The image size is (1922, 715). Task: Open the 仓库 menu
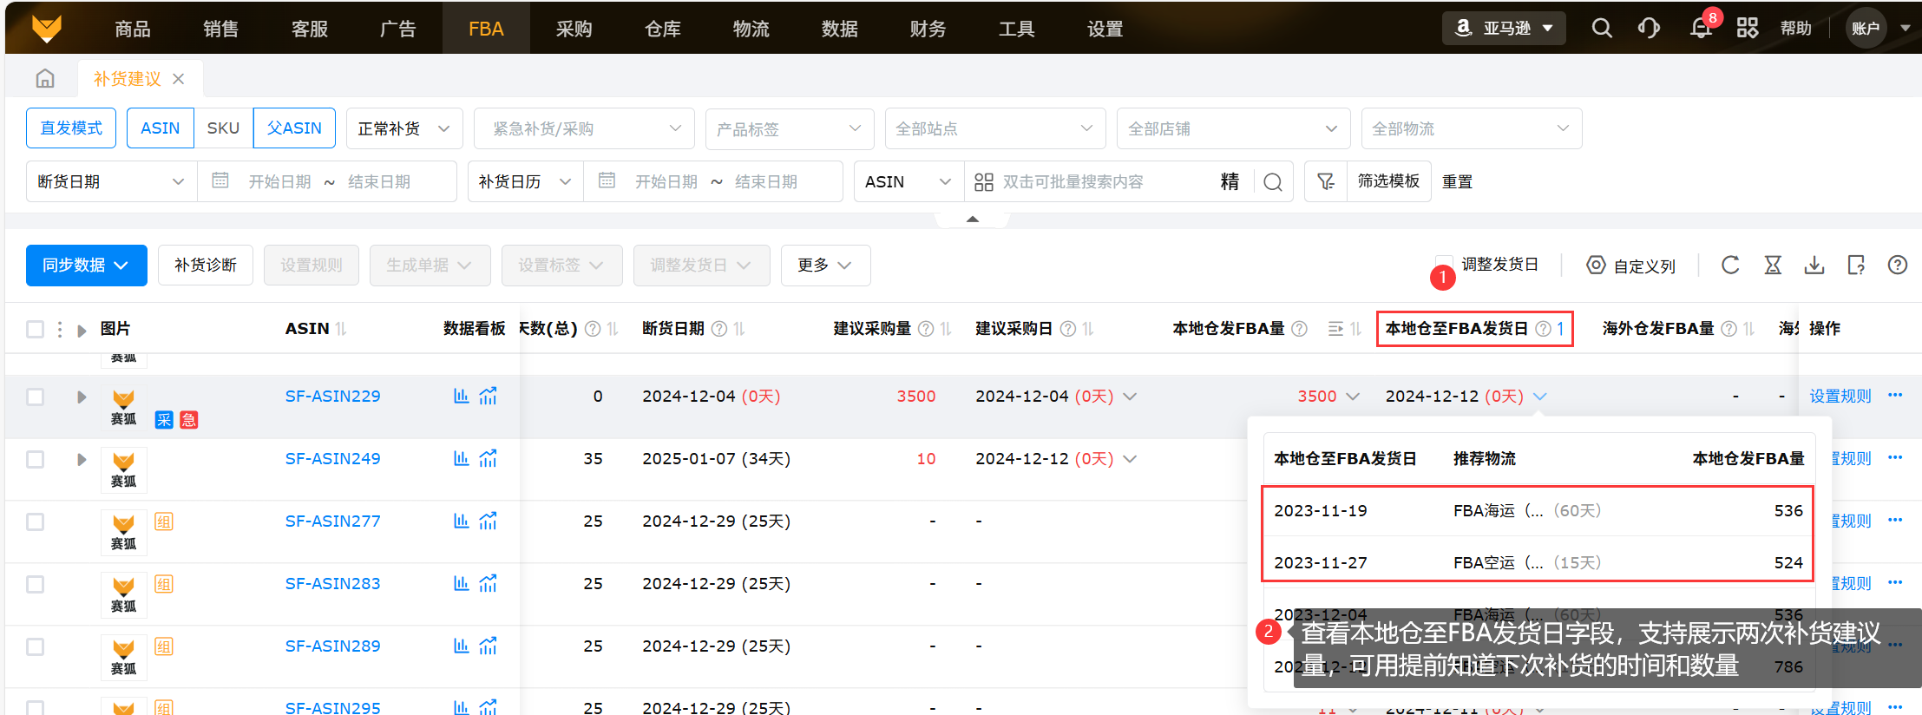(x=663, y=29)
